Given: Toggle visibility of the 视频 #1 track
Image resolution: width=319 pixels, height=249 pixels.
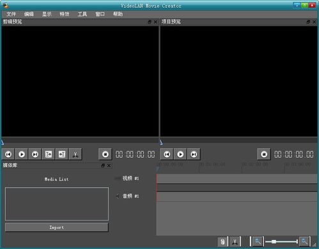Looking at the screenshot, I should click(117, 178).
